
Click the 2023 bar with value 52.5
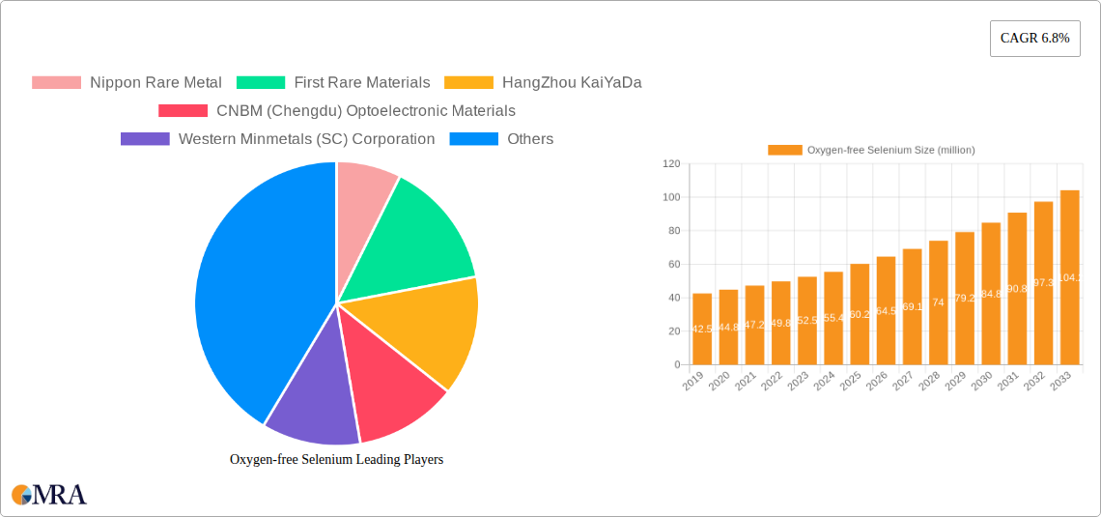[x=806, y=320]
